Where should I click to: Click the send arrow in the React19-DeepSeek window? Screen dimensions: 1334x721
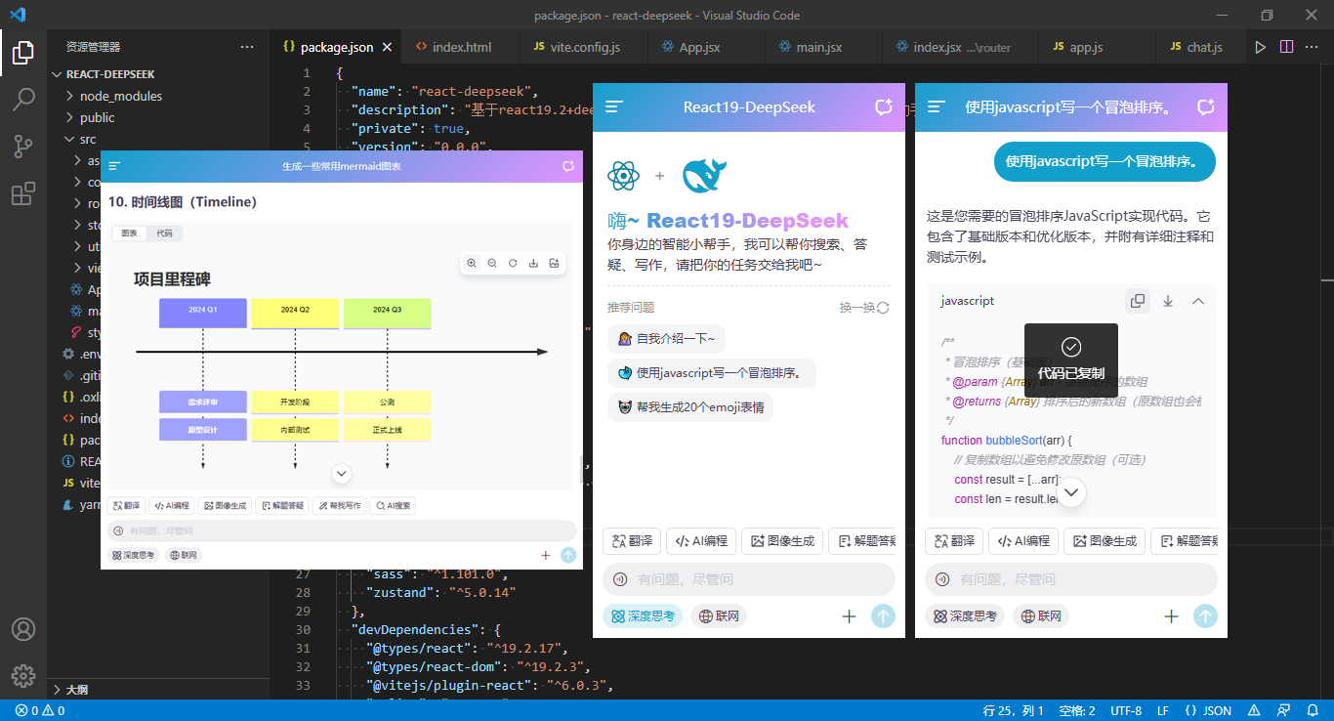[883, 616]
